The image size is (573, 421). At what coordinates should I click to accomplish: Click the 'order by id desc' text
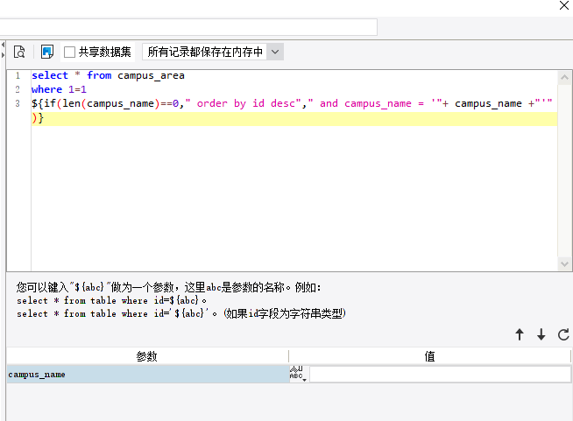pyautogui.click(x=245, y=103)
